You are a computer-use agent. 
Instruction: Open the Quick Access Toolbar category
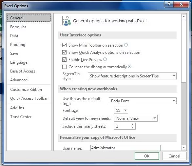point(29,98)
